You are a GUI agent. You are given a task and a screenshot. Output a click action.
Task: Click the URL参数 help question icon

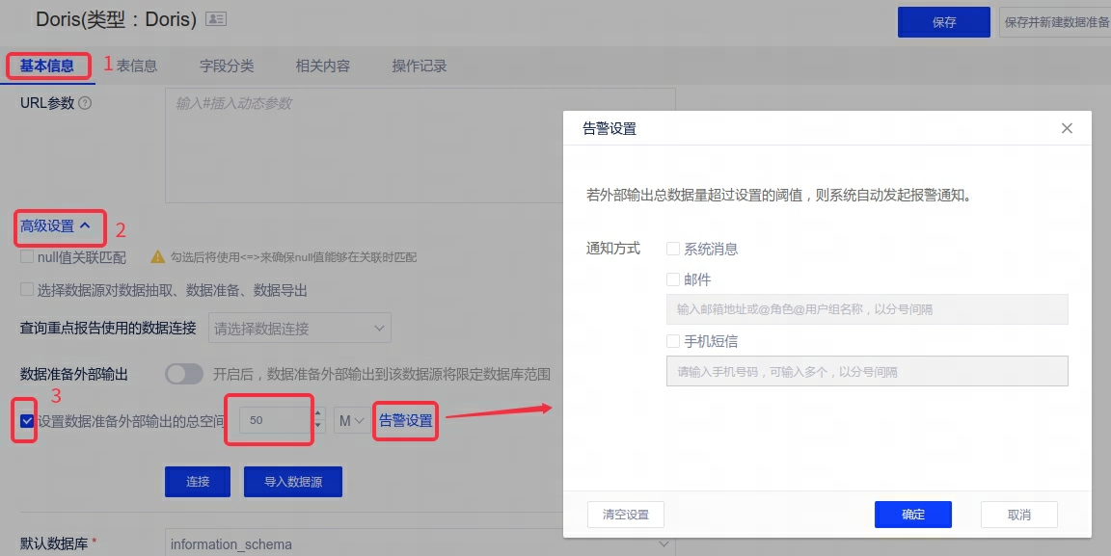(85, 103)
